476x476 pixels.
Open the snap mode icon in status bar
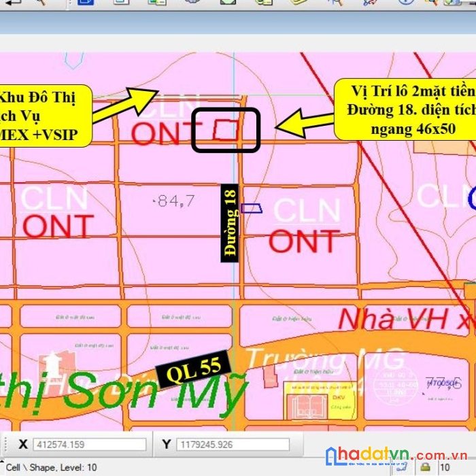401,467
